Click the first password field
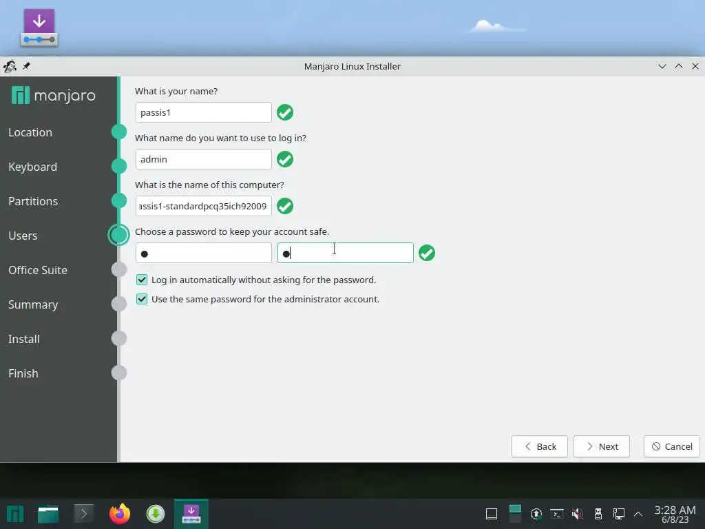Image resolution: width=705 pixels, height=529 pixels. (x=204, y=253)
